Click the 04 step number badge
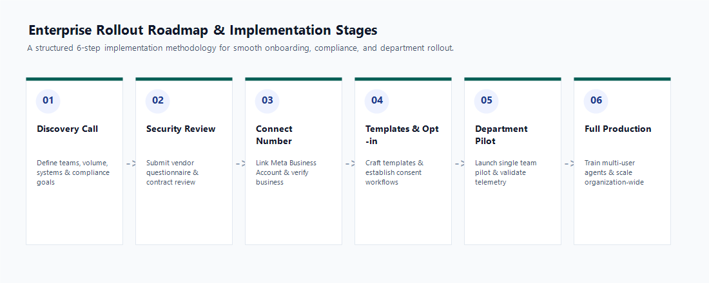Screen dimensions: 709x283 click(376, 100)
